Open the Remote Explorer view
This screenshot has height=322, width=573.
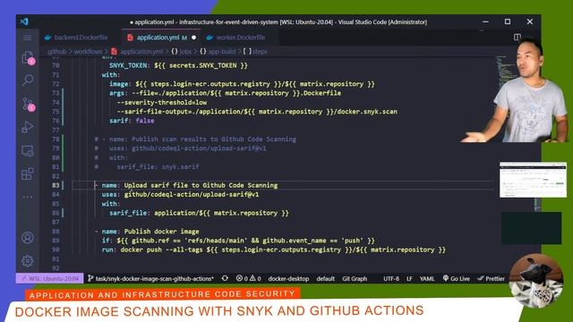click(28, 151)
